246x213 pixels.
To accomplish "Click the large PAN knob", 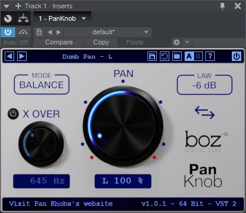I will coord(123,126).
